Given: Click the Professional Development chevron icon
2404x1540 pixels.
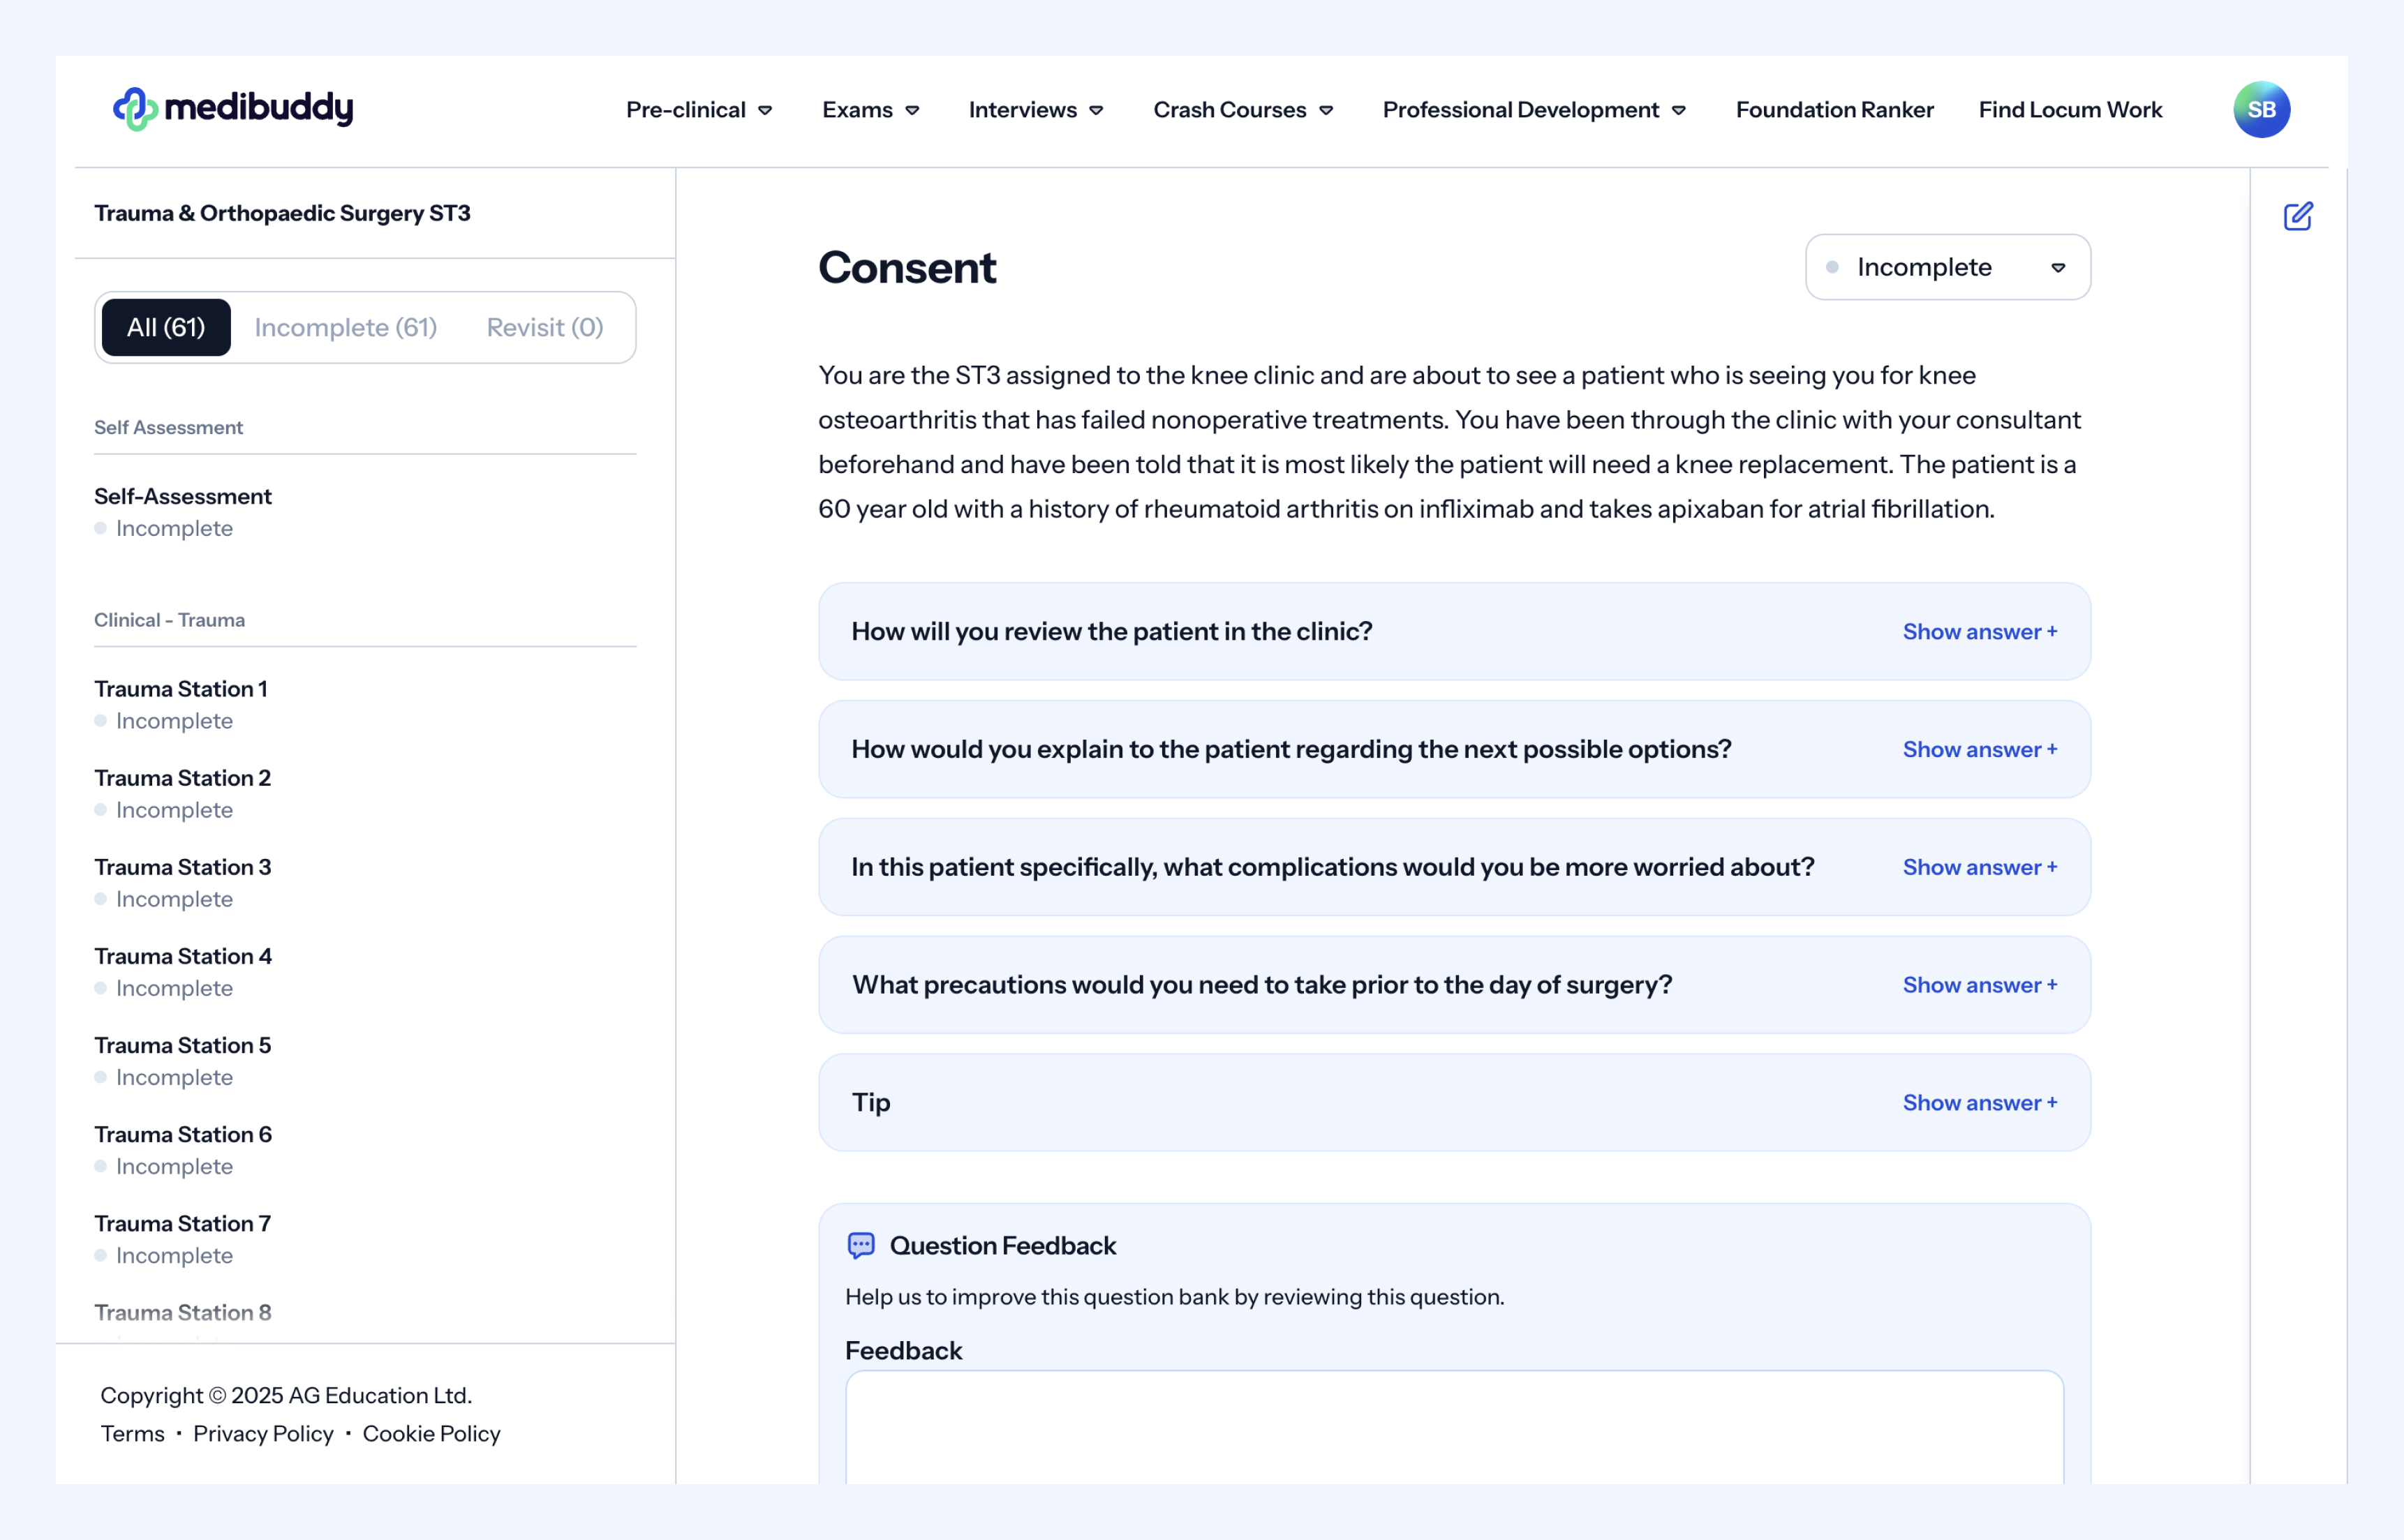Looking at the screenshot, I should [x=1679, y=111].
